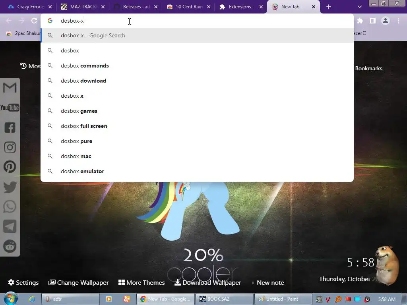The image size is (407, 305).
Task: Switch to the New Tab Google Chrome taskbar button
Action: [166, 299]
